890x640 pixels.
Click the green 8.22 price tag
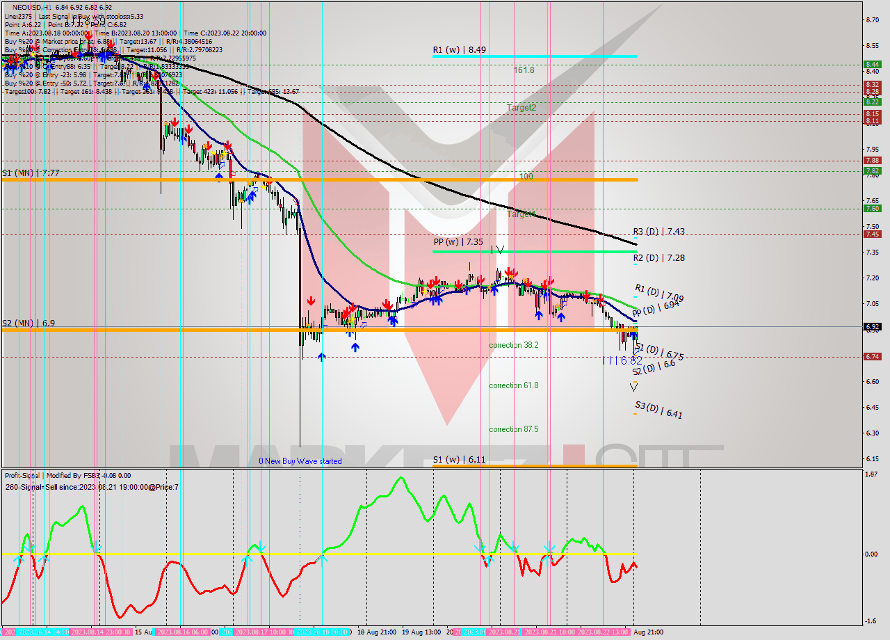[872, 102]
